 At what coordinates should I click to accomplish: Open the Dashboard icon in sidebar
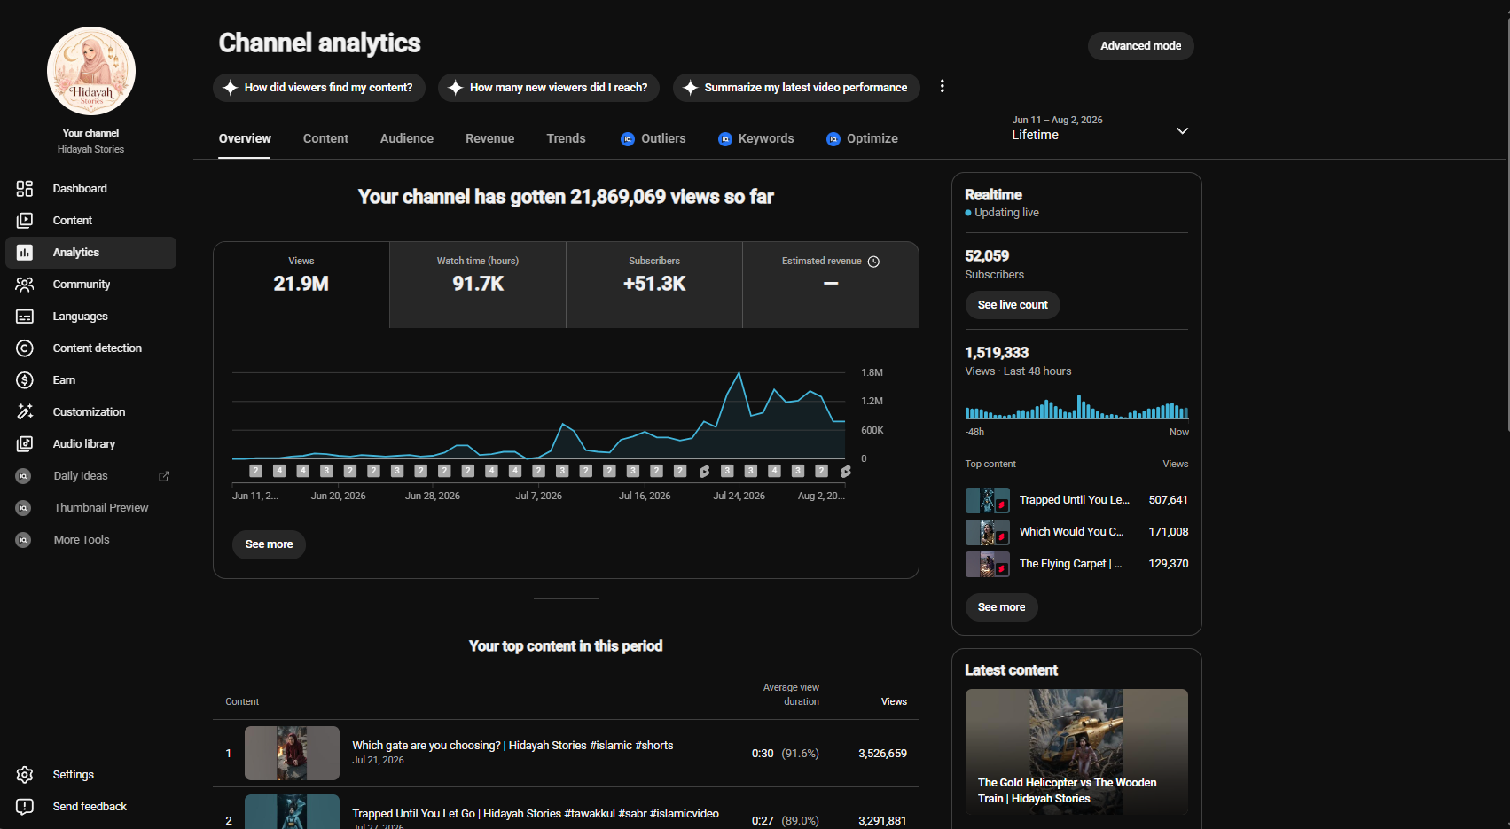[25, 188]
